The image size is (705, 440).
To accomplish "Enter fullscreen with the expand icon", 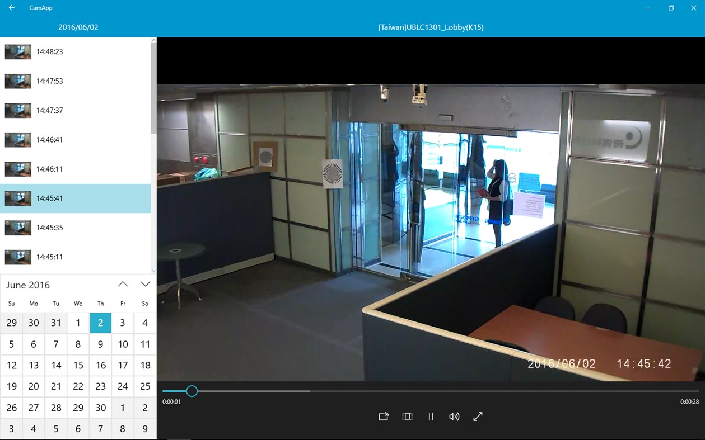I will pyautogui.click(x=478, y=417).
